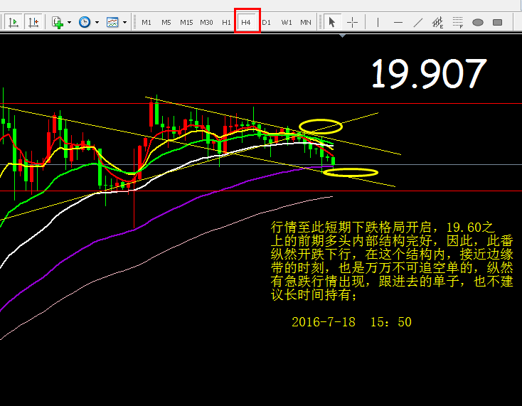522x406 pixels.
Task: Select the cursor arrow tool
Action: pos(331,22)
